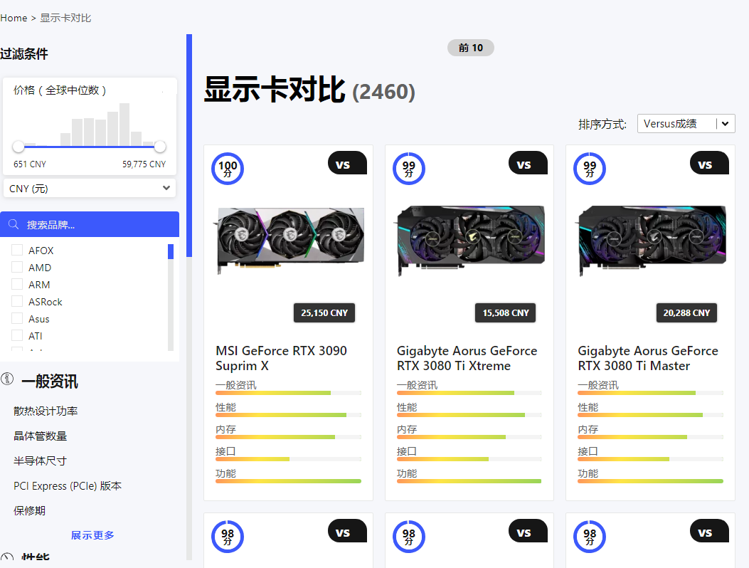Click the Home breadcrumb link

pos(14,19)
